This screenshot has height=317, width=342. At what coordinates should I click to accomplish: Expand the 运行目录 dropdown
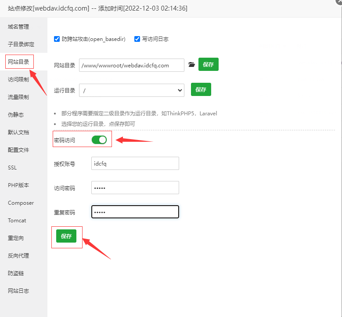pyautogui.click(x=132, y=90)
